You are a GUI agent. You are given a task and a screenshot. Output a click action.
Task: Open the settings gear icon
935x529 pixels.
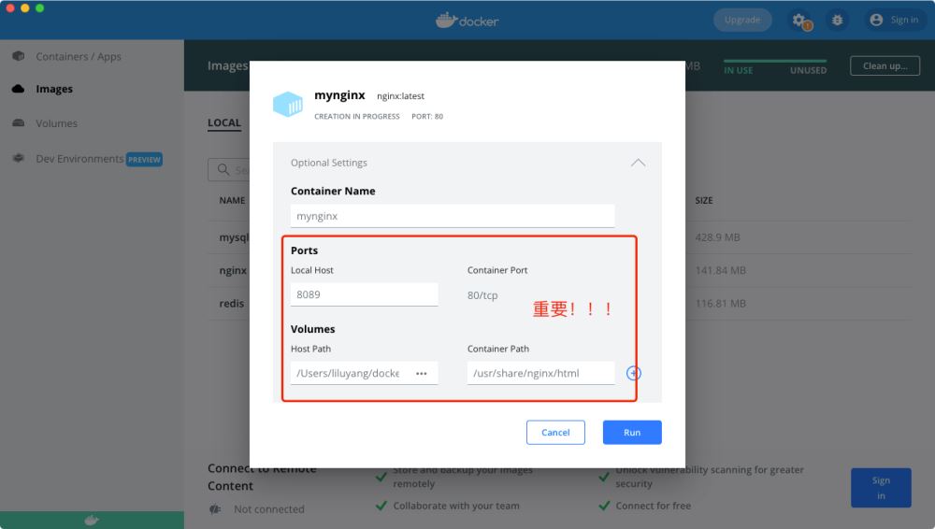pyautogui.click(x=799, y=21)
